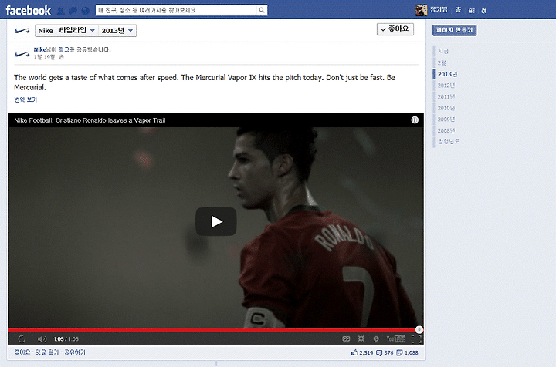Mute the video volume icon

(x=42, y=339)
